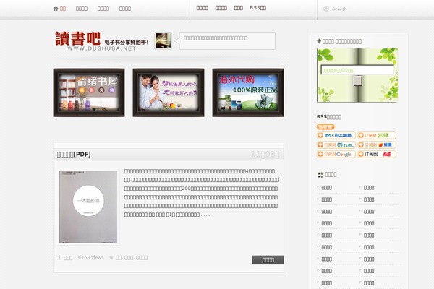
Task: Click the eye icon next to 68 views
Action: [x=80, y=257]
